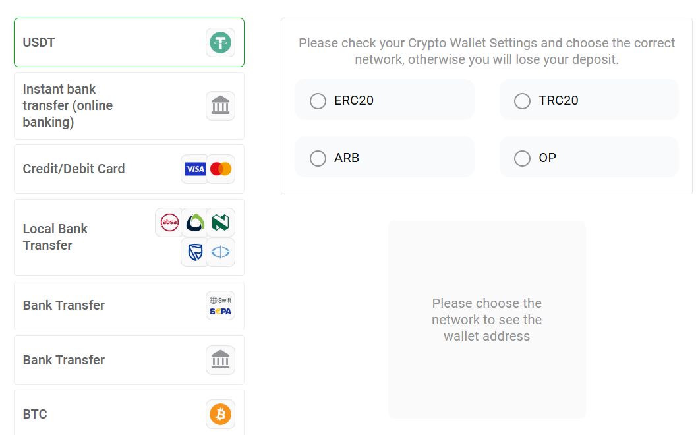Click the Nedbank green N logo
The image size is (698, 435).
[x=220, y=223]
